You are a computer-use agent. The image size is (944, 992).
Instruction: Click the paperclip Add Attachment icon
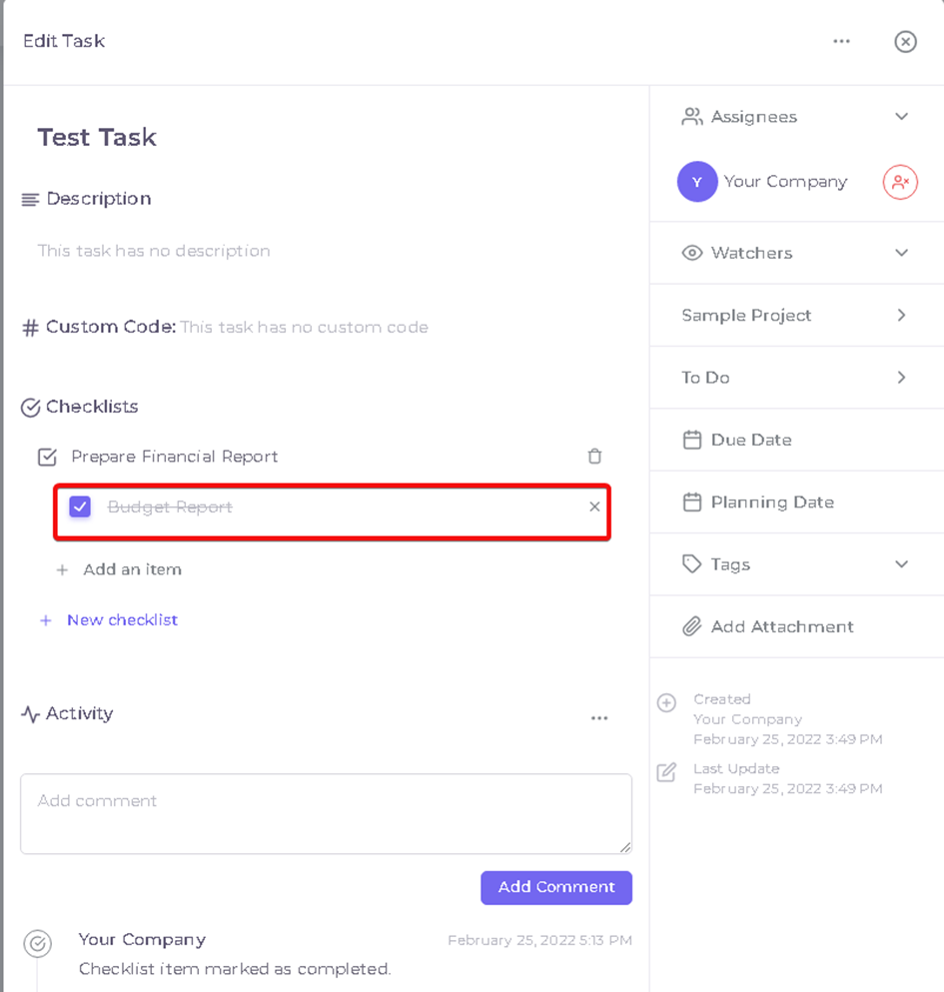(x=691, y=626)
